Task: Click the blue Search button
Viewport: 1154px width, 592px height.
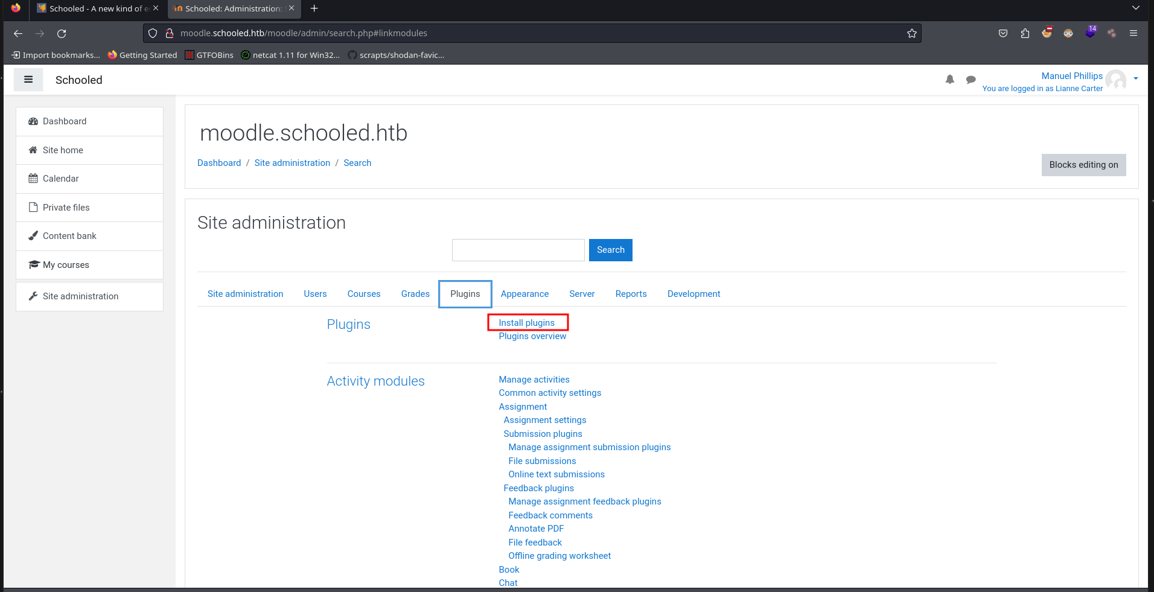Action: (x=610, y=250)
